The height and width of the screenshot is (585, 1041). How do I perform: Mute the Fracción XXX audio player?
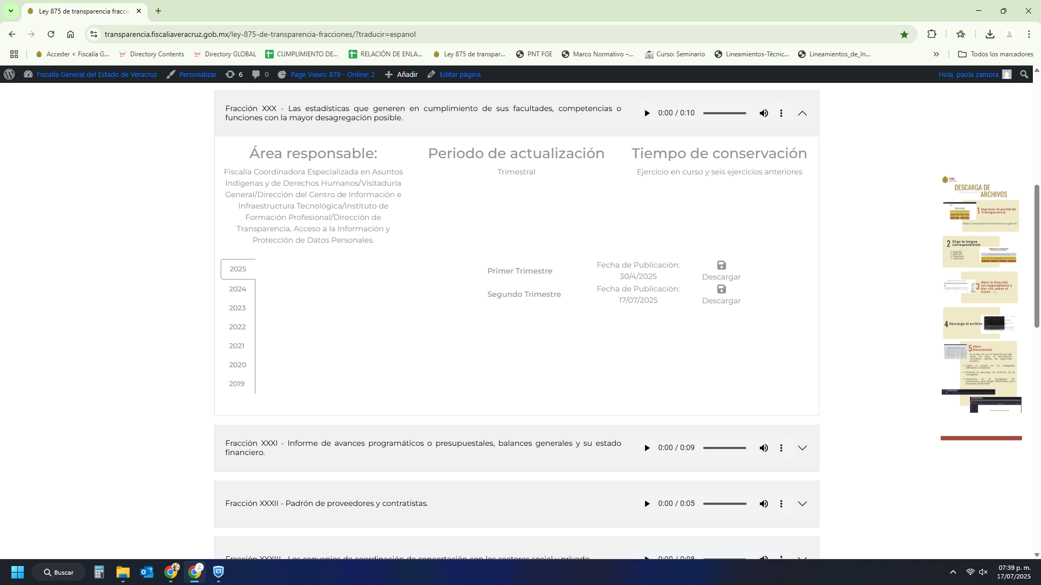[x=763, y=113]
